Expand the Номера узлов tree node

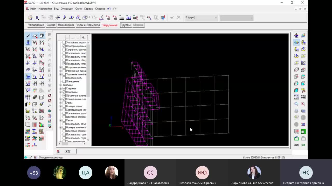[61, 106]
